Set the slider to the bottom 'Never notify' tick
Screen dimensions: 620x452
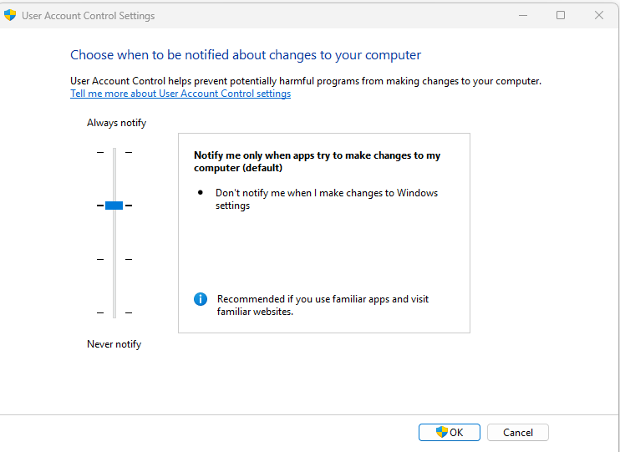114,312
